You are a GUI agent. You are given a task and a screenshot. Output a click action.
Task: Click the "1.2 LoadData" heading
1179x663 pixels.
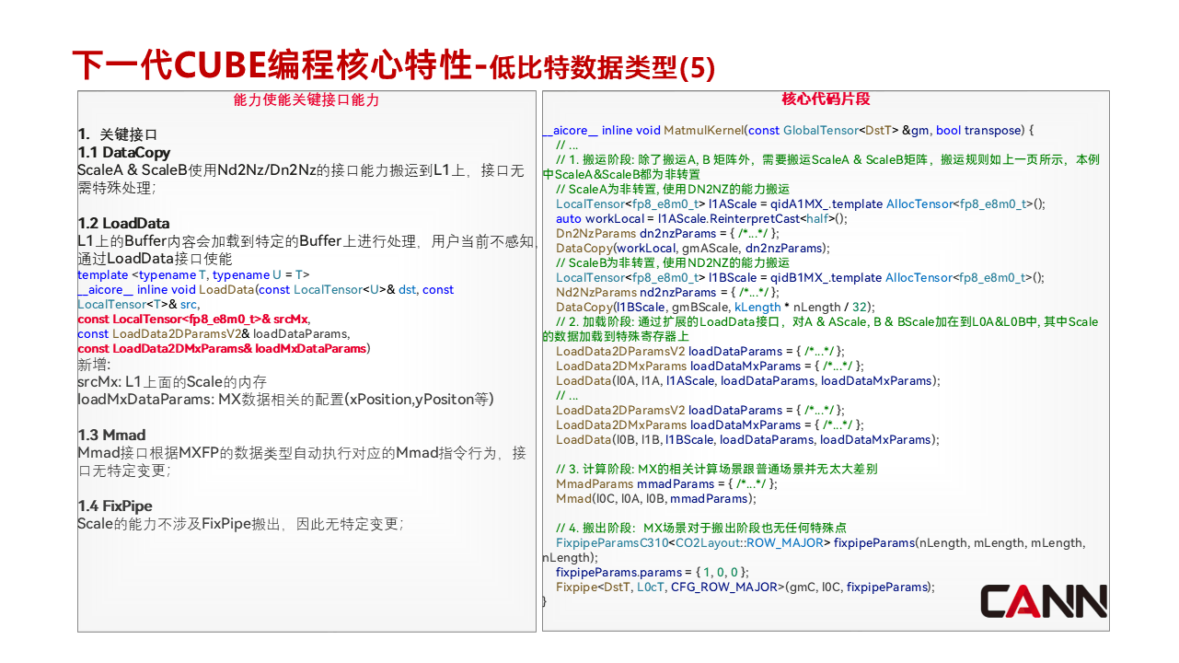point(124,223)
